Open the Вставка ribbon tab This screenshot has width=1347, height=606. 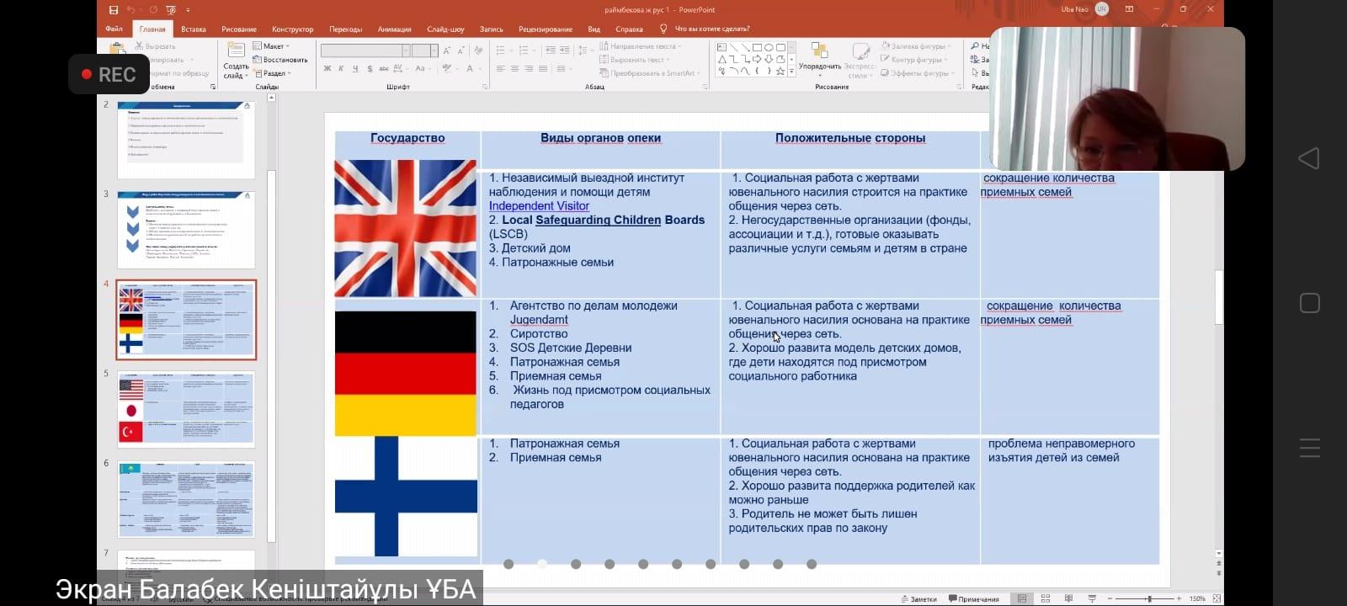pos(193,29)
